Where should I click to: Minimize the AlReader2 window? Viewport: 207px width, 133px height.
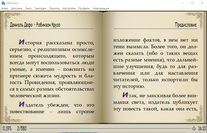coord(183,3)
